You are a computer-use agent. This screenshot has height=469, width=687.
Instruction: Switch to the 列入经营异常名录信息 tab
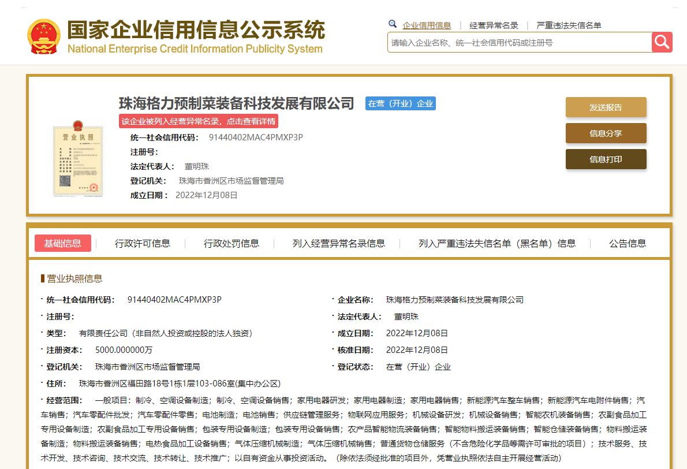click(339, 243)
